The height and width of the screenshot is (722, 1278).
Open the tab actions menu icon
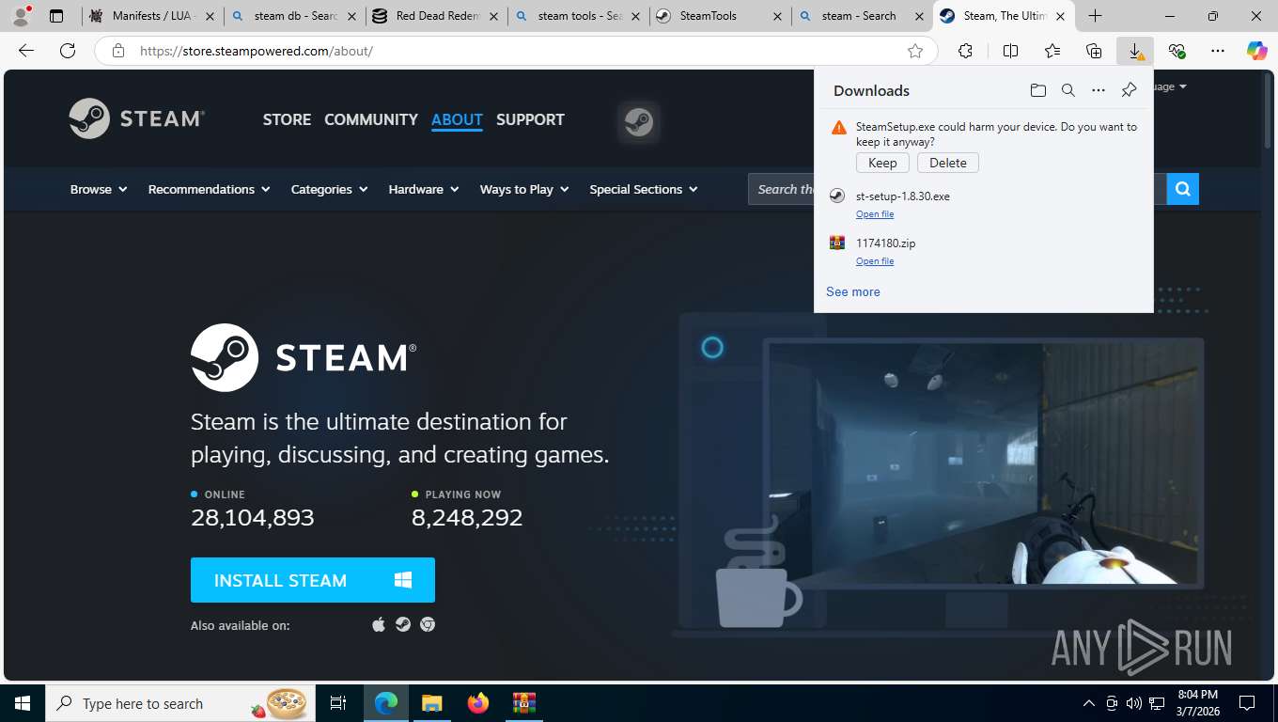coord(56,16)
